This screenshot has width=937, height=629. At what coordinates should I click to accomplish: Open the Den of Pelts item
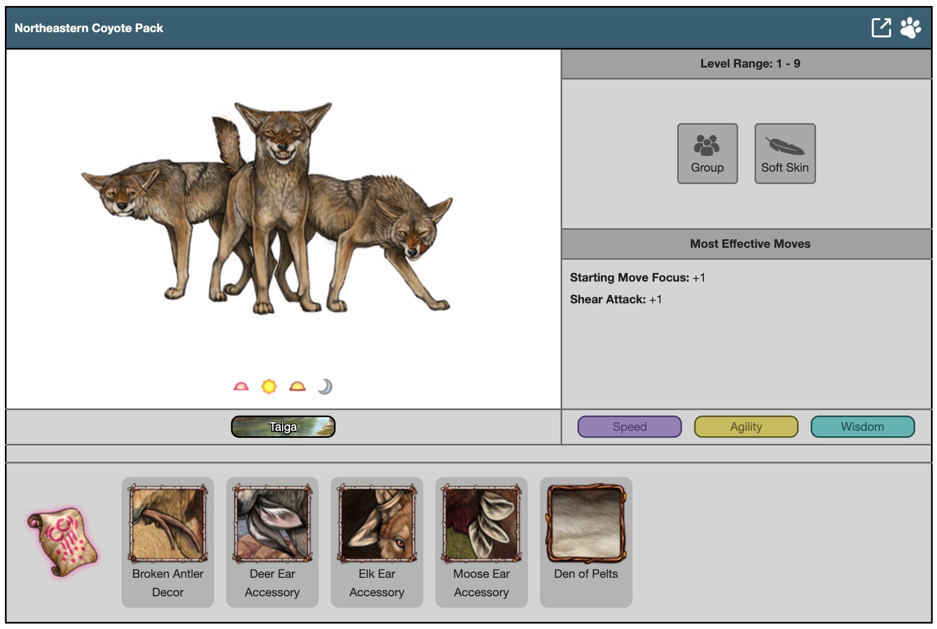coord(586,542)
